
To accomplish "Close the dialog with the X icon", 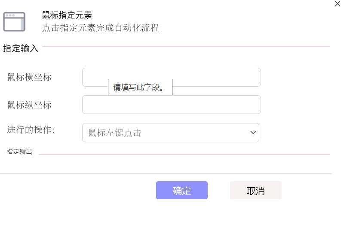I will click(337, 4).
